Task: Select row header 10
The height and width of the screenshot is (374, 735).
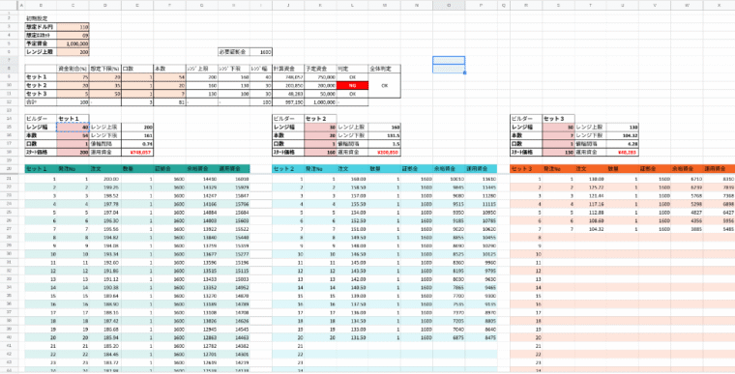Action: pyautogui.click(x=9, y=86)
